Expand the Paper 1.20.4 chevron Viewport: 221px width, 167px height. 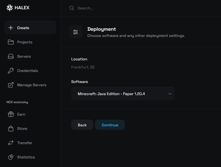click(x=170, y=93)
